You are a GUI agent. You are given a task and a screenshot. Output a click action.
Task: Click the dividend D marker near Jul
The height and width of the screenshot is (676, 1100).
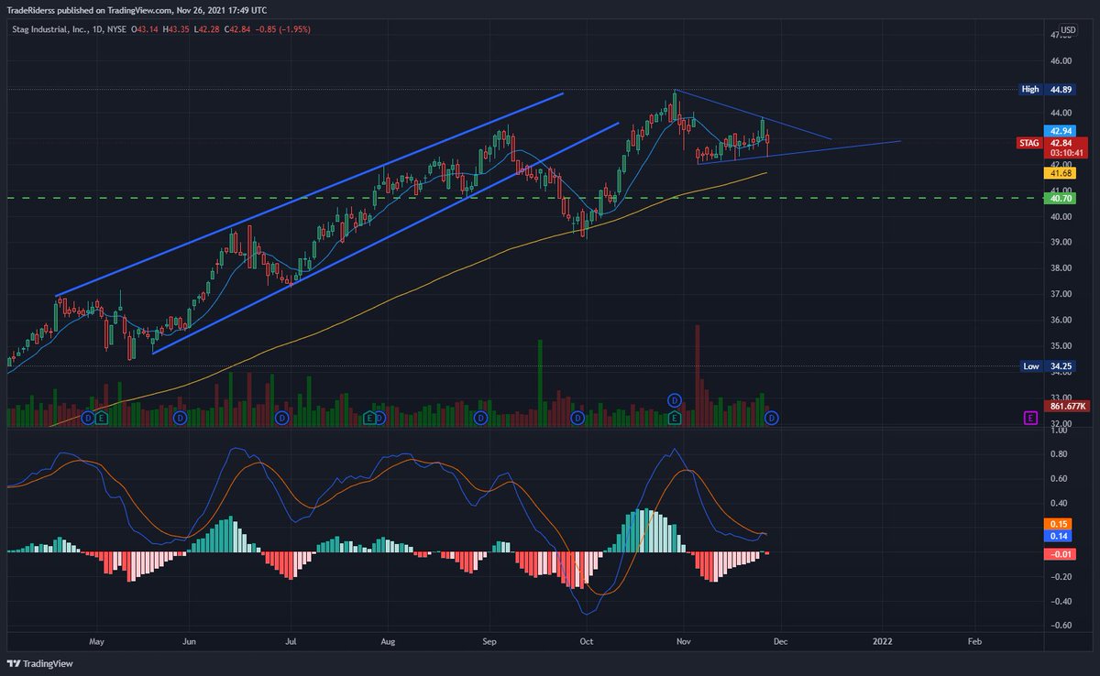click(x=282, y=418)
